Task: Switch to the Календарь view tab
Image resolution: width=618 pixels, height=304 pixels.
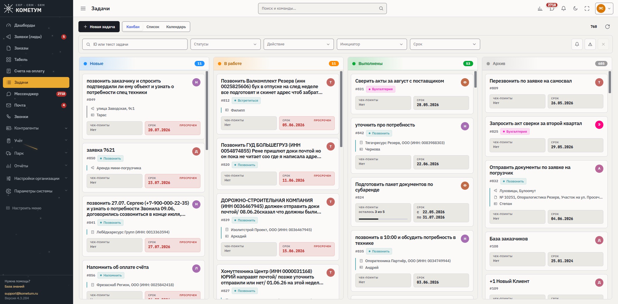Action: (176, 27)
